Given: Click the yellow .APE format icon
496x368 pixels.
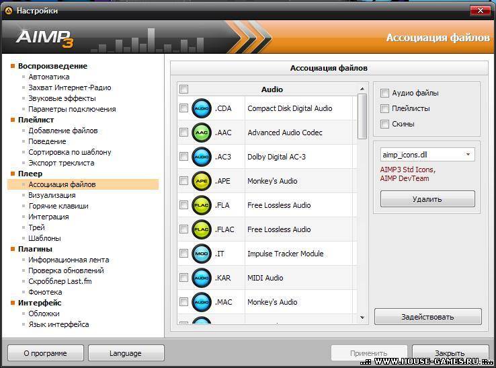Looking at the screenshot, I should [x=202, y=181].
